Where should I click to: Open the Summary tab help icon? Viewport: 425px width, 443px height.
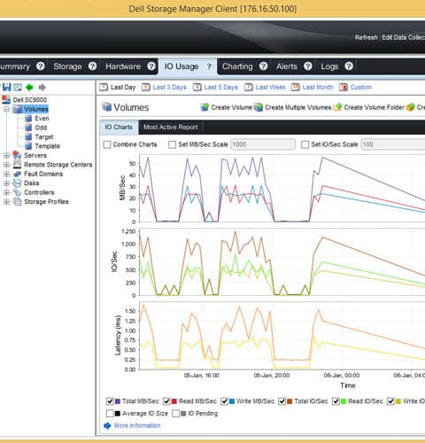[x=41, y=66]
